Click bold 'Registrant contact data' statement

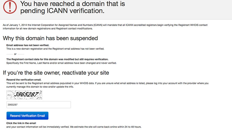(x=57, y=59)
